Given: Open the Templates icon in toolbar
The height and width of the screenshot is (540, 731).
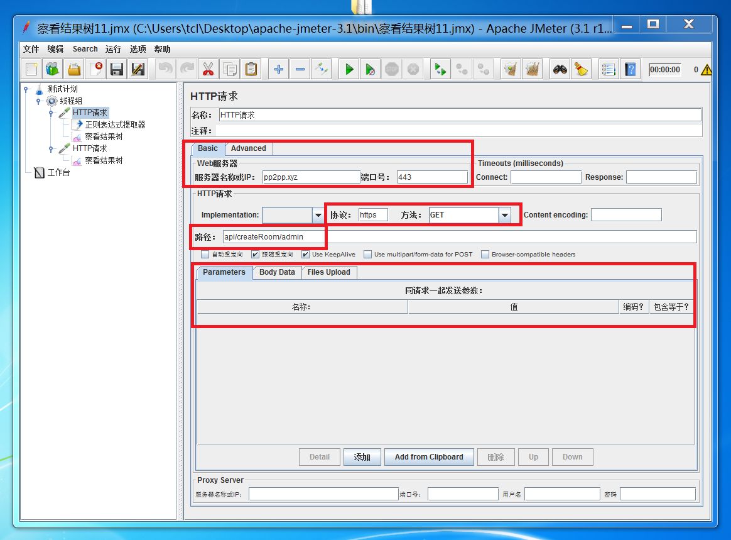Looking at the screenshot, I should (x=53, y=70).
